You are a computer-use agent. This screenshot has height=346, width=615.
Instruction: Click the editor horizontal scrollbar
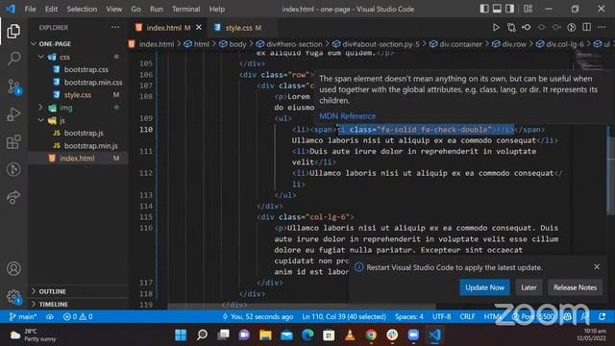pos(301,306)
